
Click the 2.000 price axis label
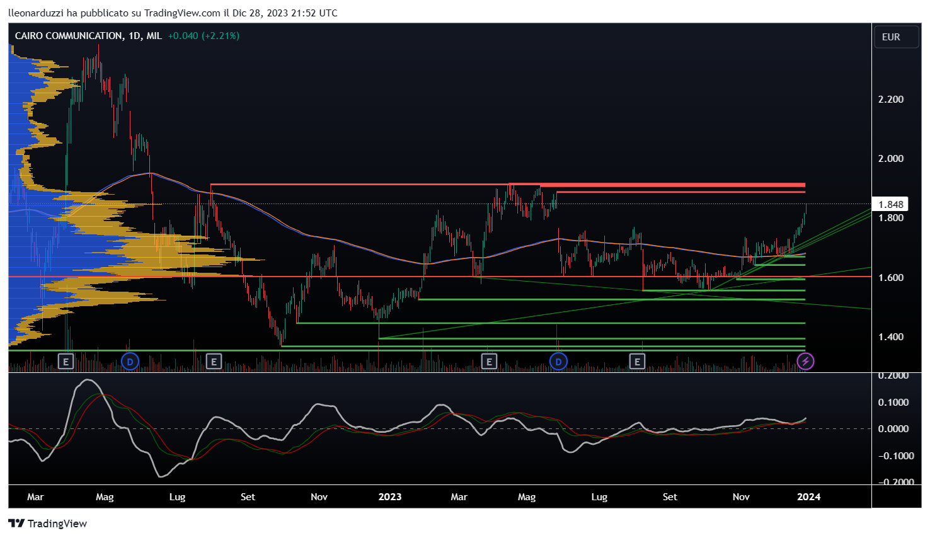(890, 159)
